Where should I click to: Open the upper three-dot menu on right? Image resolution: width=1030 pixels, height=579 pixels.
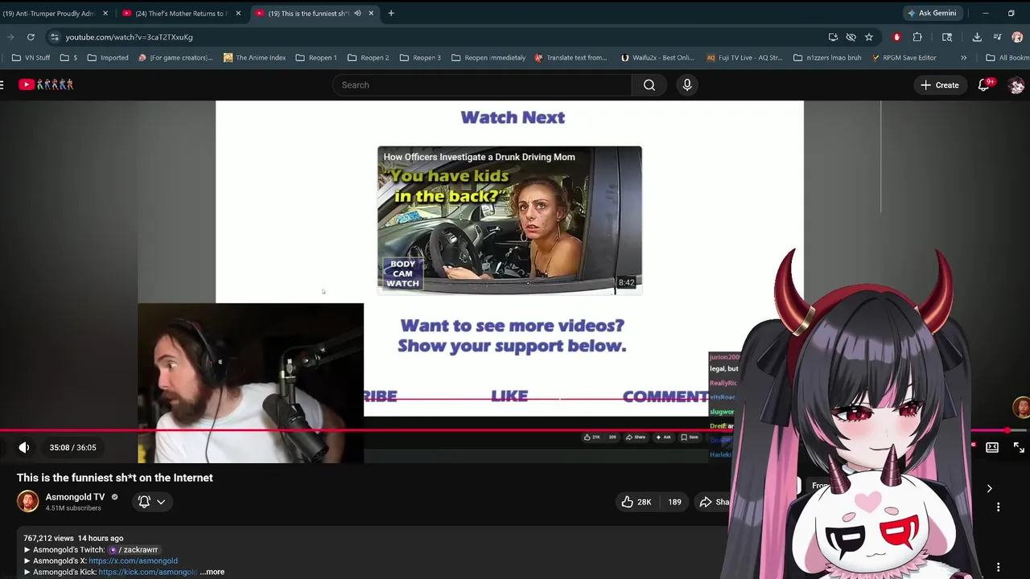(998, 507)
